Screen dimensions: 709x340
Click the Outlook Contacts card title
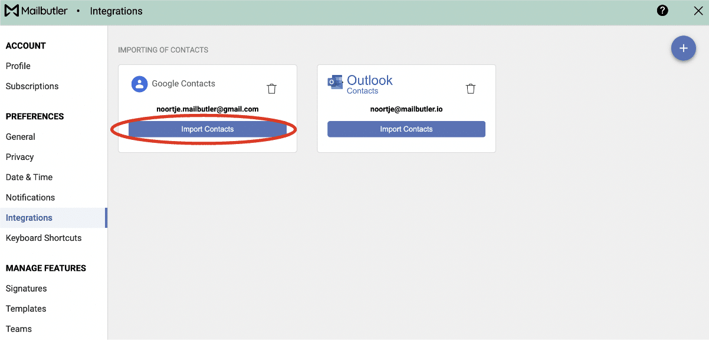point(370,84)
